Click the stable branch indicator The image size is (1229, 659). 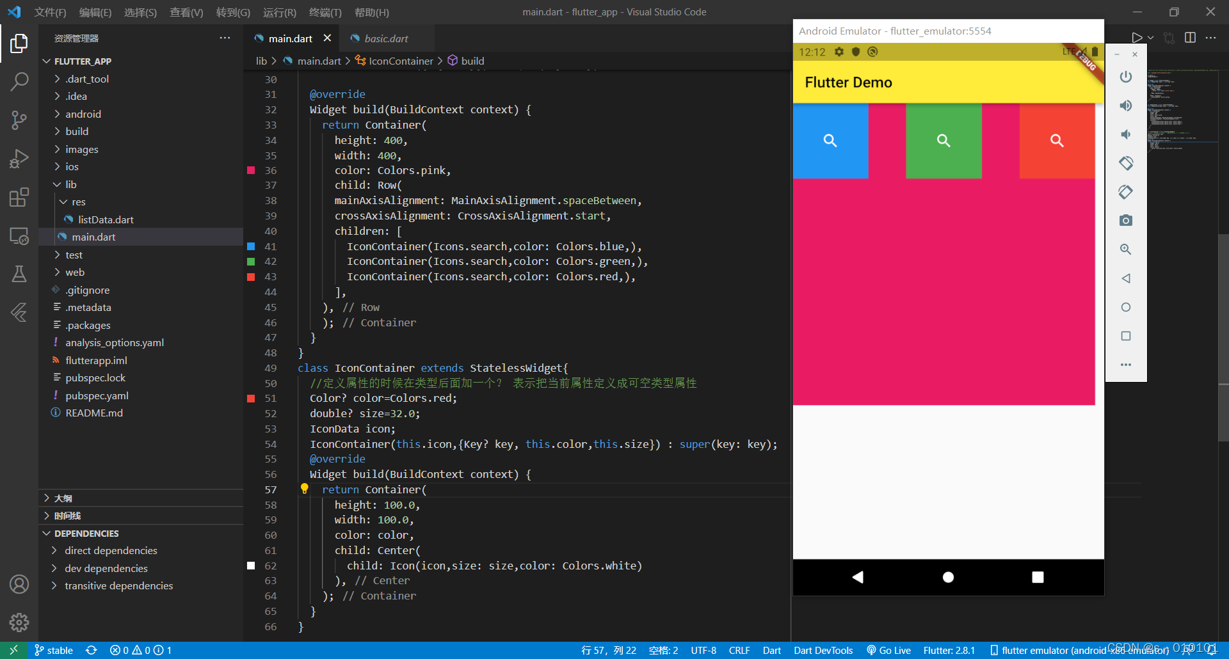pos(54,650)
